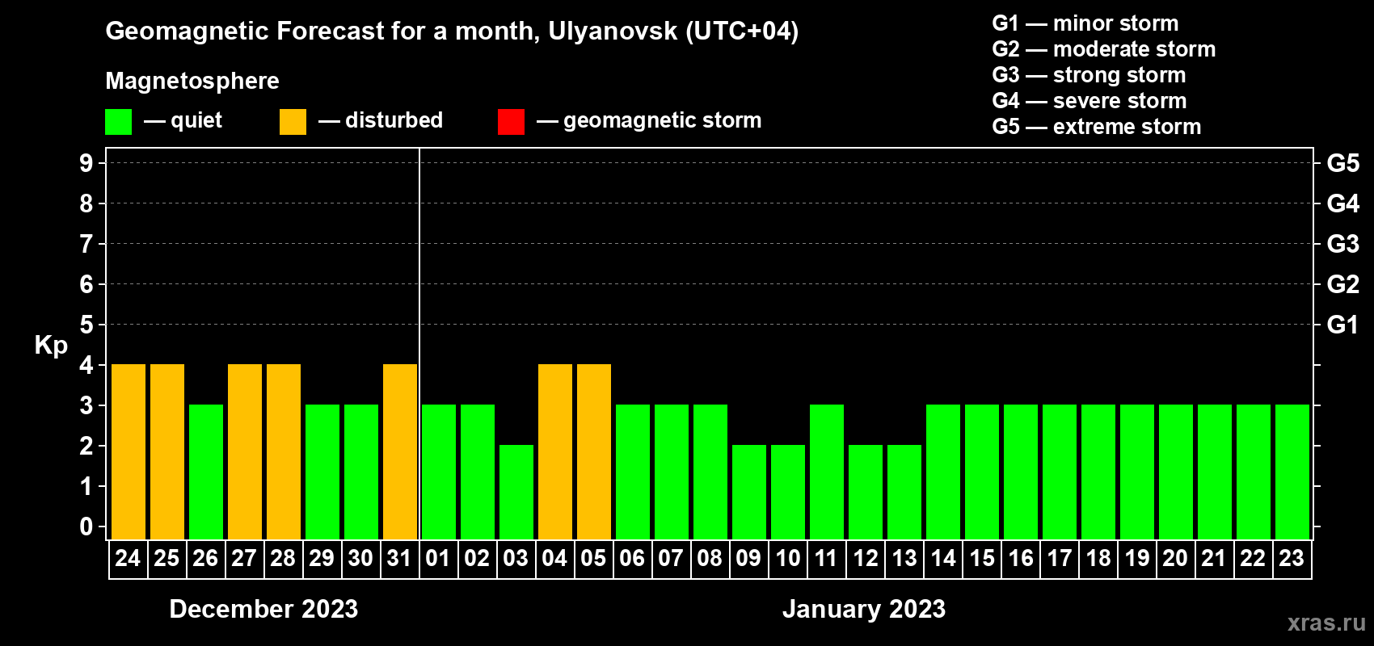The width and height of the screenshot is (1374, 646).
Task: Select the orange bar for December 25
Action: (167, 452)
